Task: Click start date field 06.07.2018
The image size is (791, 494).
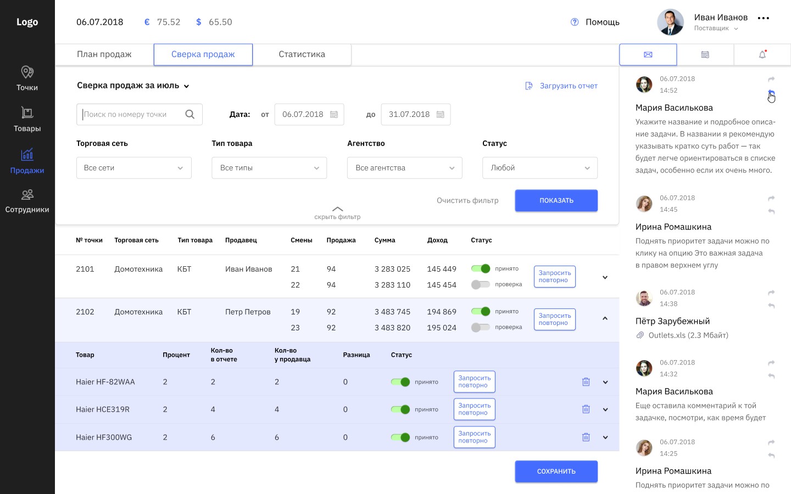Action: (x=309, y=114)
